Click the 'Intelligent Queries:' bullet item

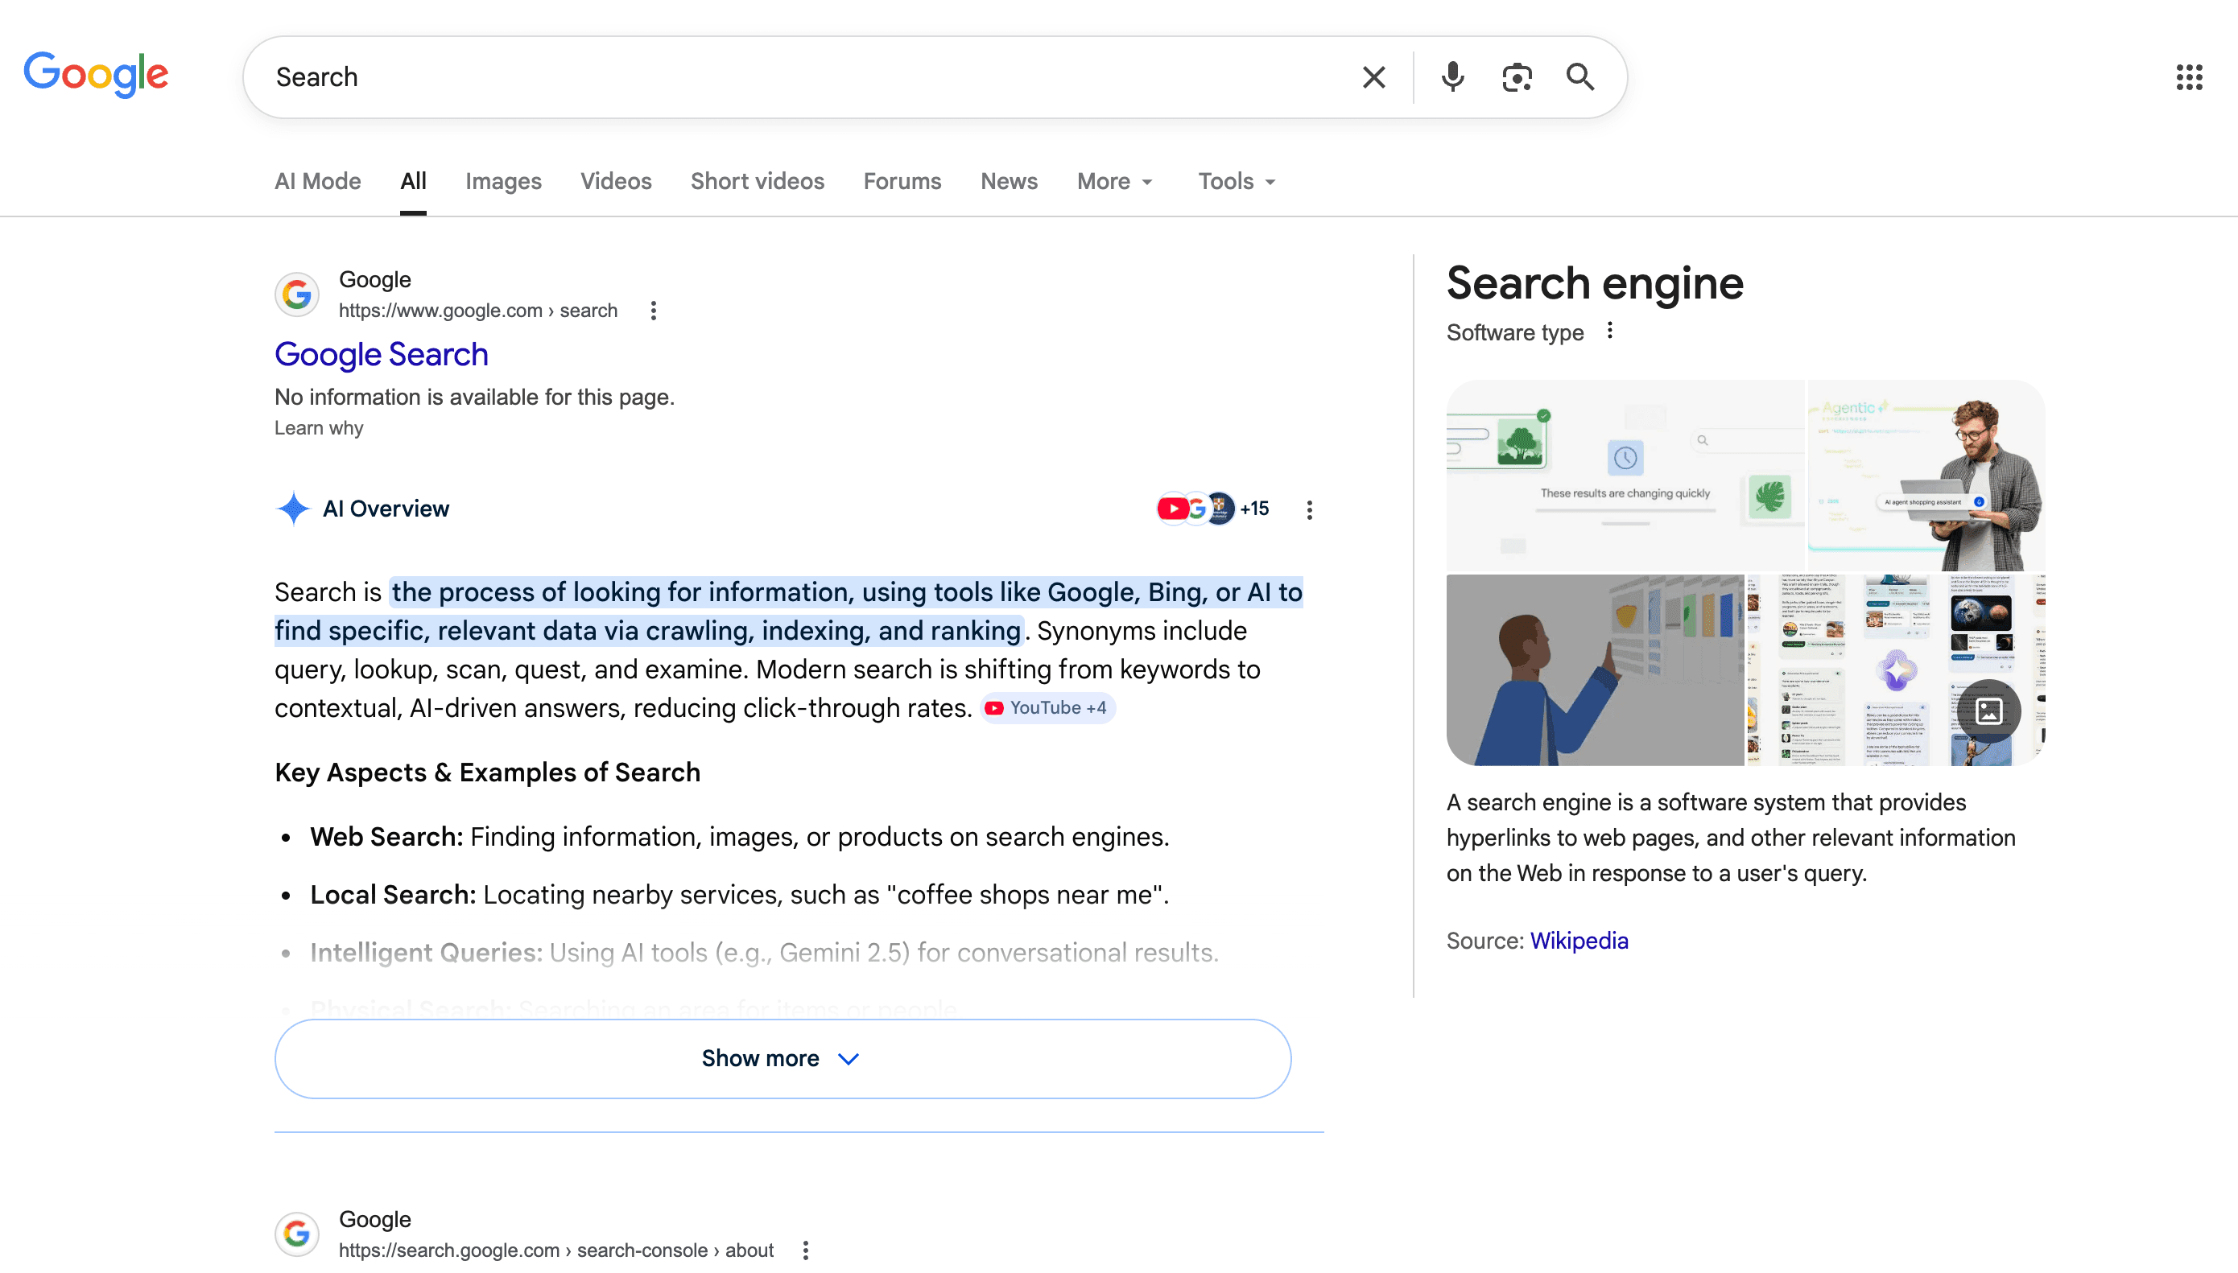click(763, 952)
